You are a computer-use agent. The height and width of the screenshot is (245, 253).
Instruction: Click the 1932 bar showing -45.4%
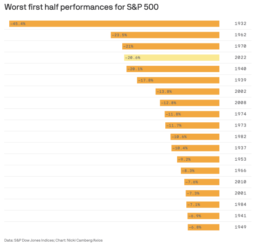click(114, 24)
